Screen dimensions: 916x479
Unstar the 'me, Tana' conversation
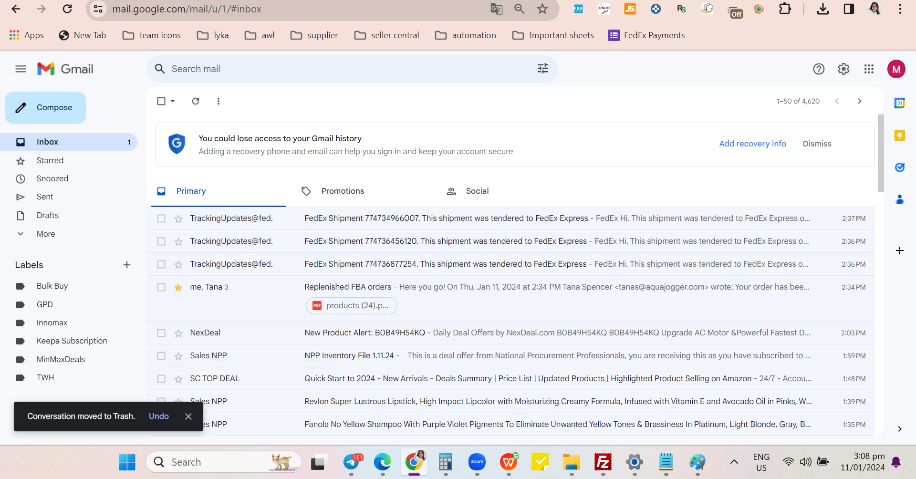coord(178,288)
